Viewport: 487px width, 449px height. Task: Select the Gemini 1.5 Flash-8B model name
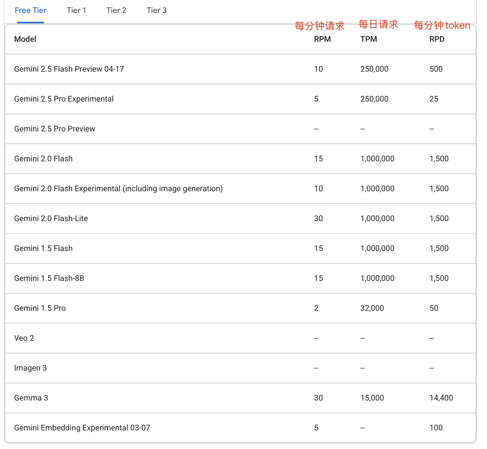(49, 278)
